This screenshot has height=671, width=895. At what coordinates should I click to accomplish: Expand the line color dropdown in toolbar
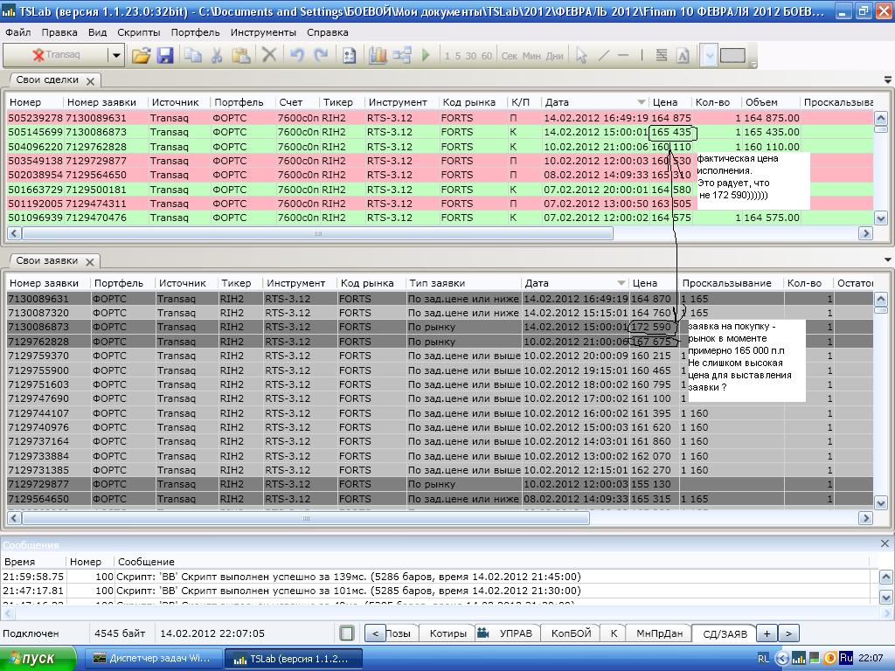(710, 55)
